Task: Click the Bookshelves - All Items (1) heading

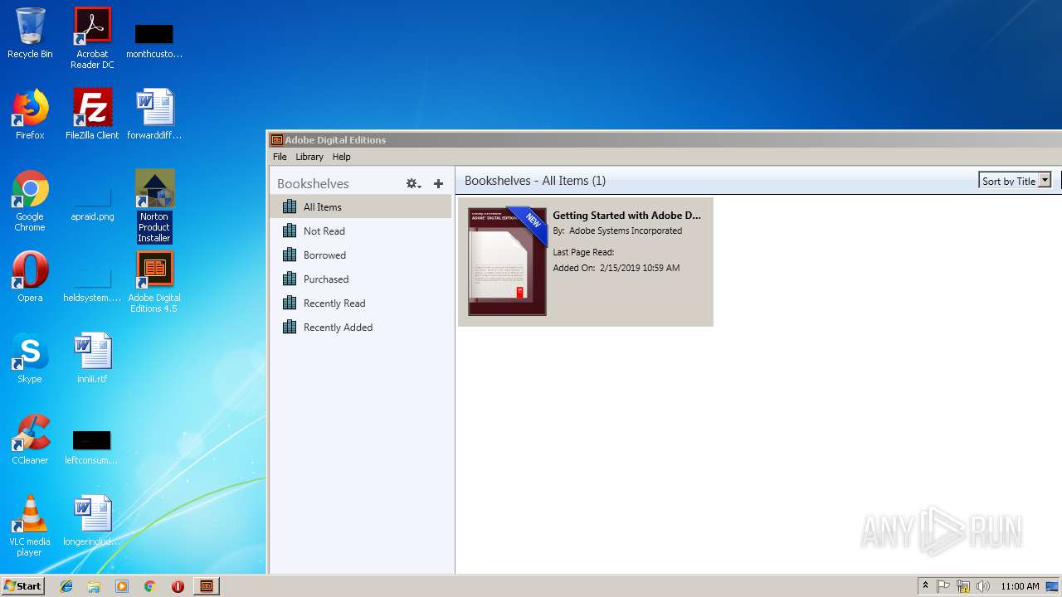Action: (x=535, y=181)
